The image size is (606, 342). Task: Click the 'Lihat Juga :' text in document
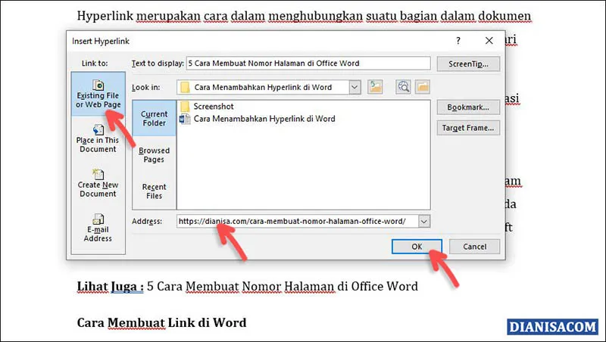pos(111,287)
